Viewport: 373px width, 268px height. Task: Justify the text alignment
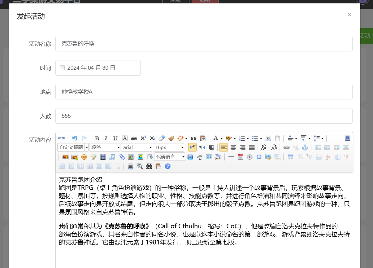tap(252, 147)
